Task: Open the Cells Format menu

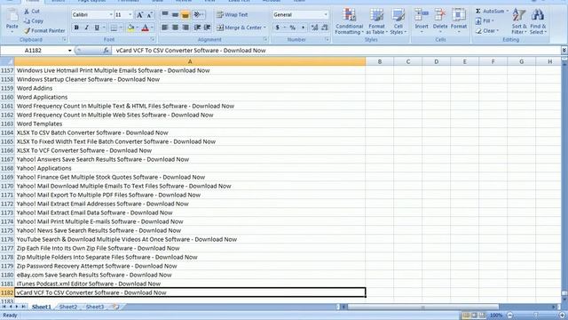Action: [x=459, y=20]
